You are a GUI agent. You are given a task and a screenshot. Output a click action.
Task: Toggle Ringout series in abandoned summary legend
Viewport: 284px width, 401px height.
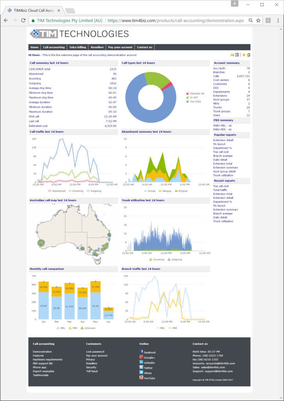coord(181,191)
